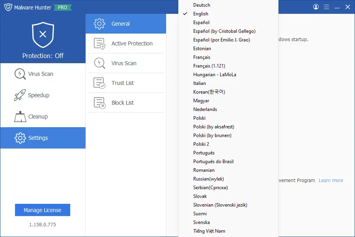Click the Manage License button

pos(42,210)
